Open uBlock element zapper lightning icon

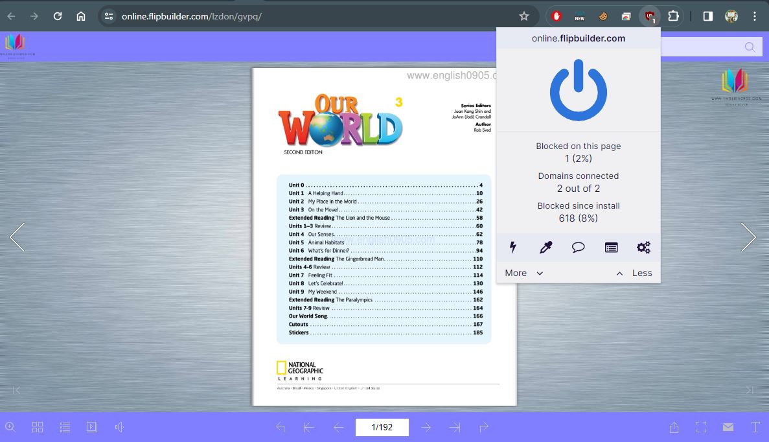coord(513,247)
